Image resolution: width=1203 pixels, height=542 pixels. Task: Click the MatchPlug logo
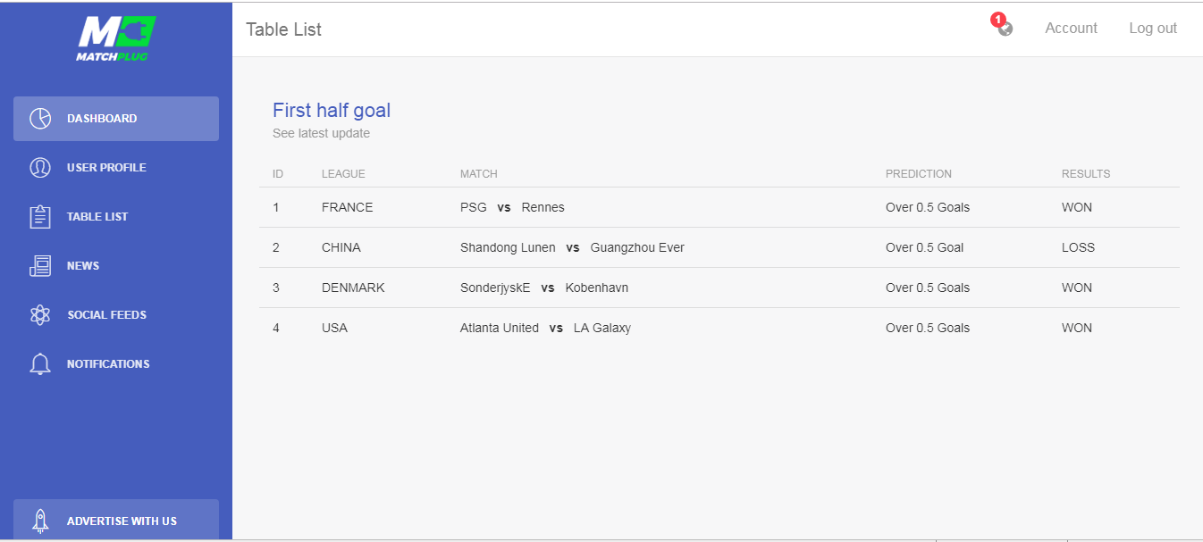point(116,38)
